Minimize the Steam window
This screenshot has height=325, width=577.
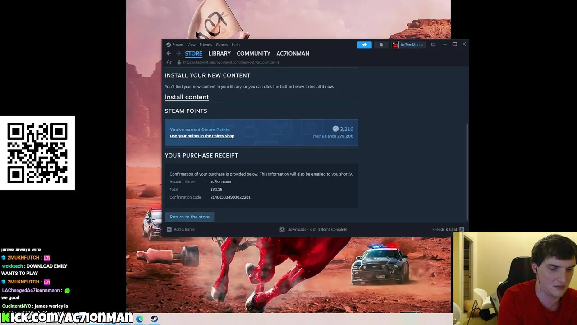(445, 44)
